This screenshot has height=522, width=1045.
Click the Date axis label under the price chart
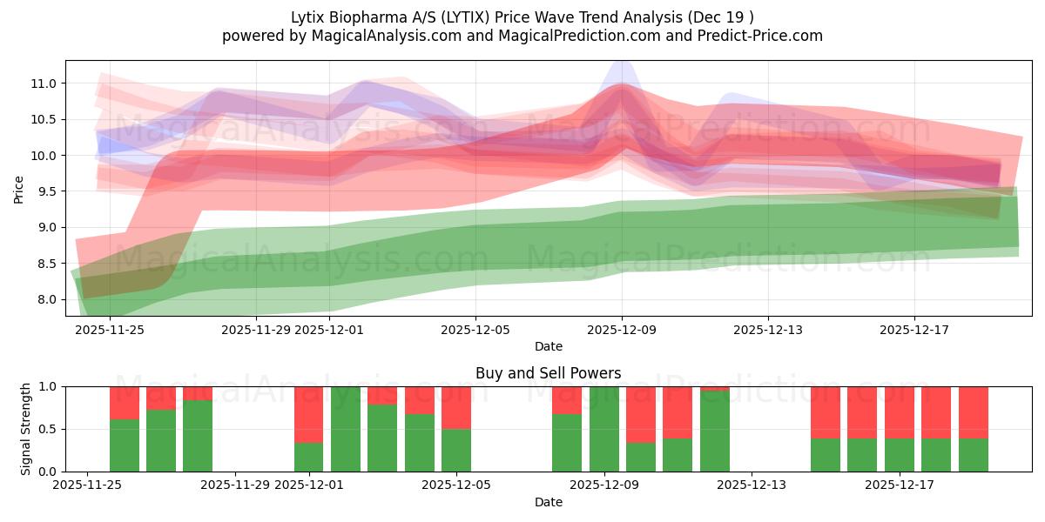click(548, 345)
